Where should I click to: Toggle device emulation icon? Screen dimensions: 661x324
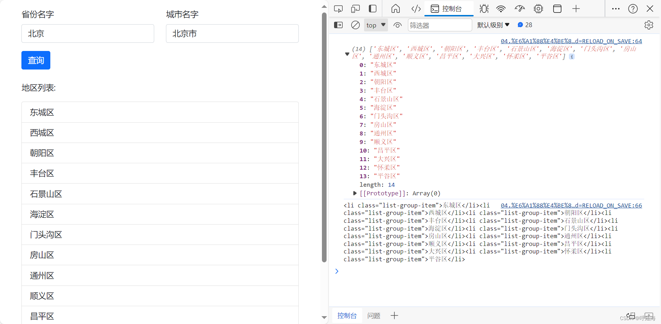click(x=355, y=9)
